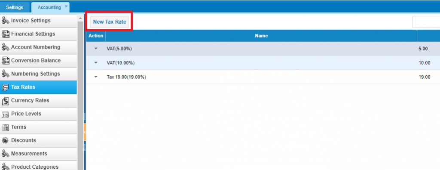The image size is (440, 170).
Task: Click the New Tax Rate button
Action: (x=110, y=22)
